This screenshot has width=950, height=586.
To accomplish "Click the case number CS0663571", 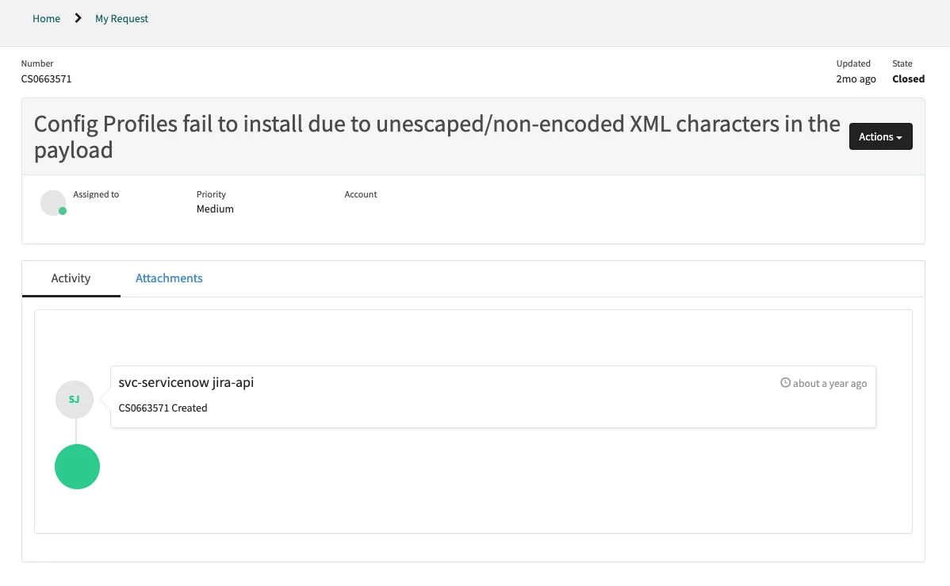I will tap(46, 79).
